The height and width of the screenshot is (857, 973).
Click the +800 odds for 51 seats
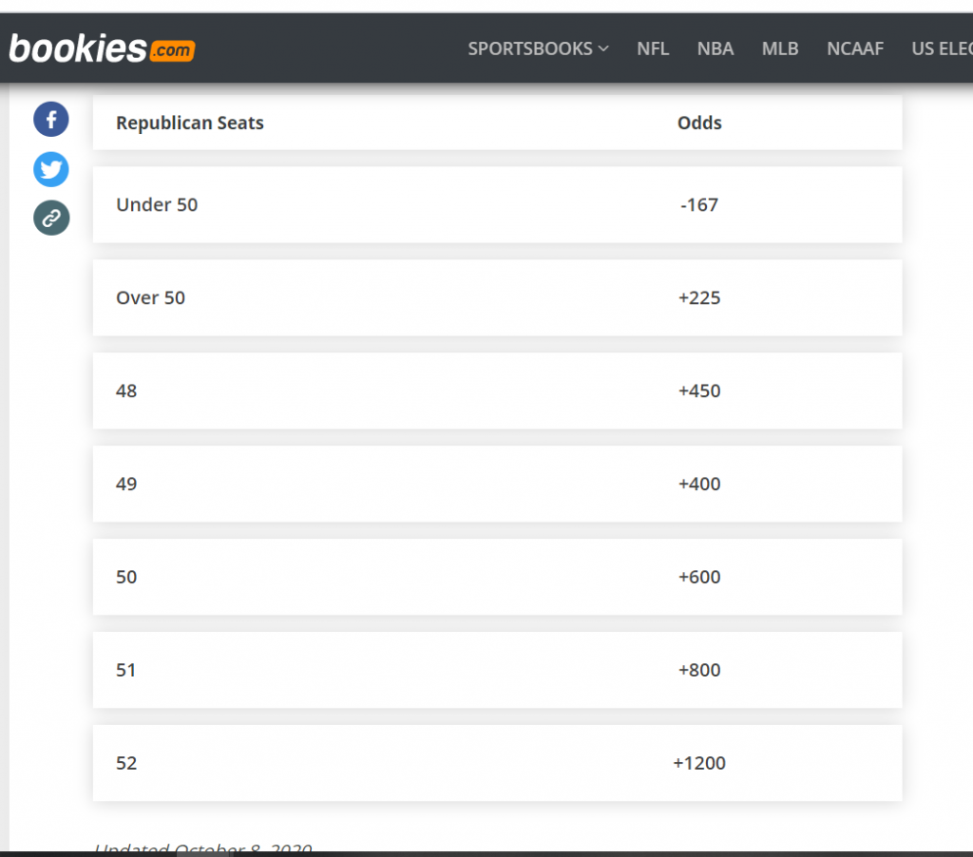click(x=699, y=670)
